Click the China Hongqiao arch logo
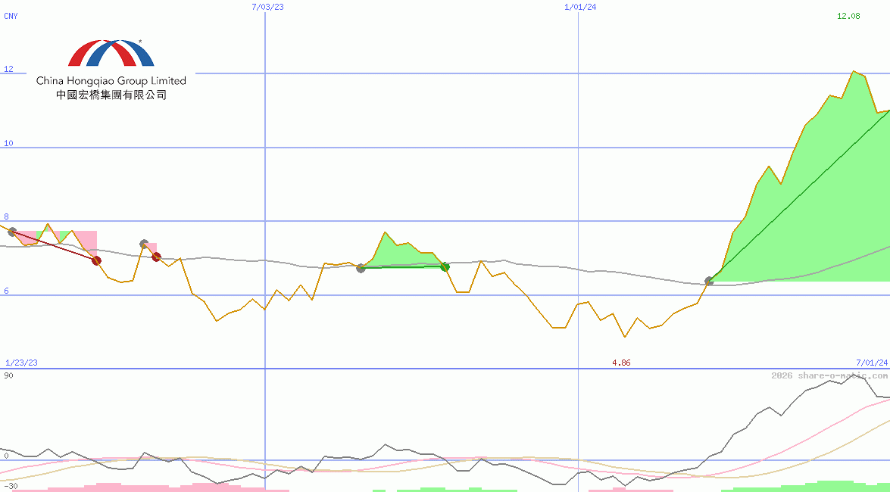Screen dimensions: 890x492 (x=111, y=54)
